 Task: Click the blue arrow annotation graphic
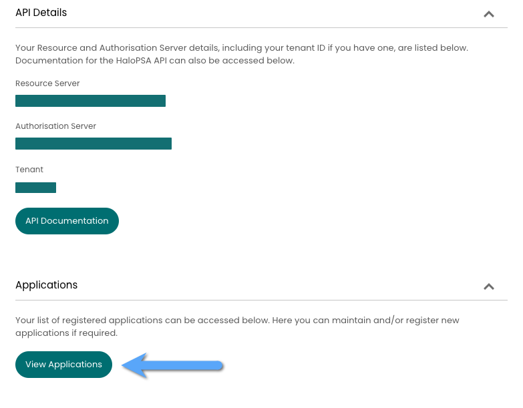[x=172, y=365]
